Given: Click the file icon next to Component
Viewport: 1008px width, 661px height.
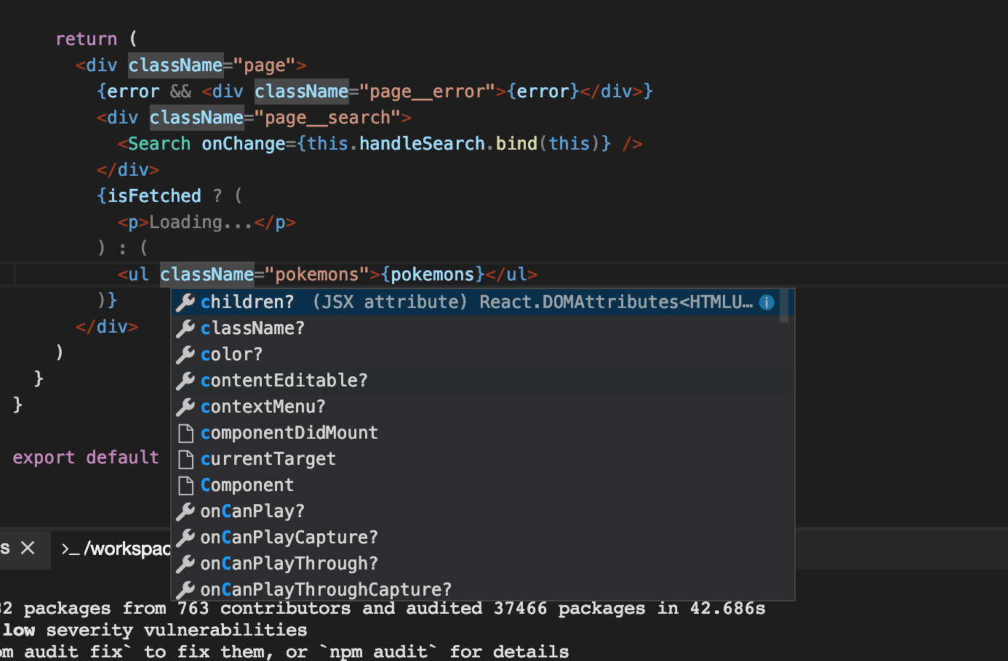Looking at the screenshot, I should click(186, 484).
